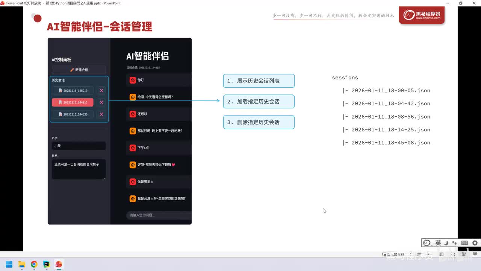Click the 名字 field containing 小美

(79, 146)
